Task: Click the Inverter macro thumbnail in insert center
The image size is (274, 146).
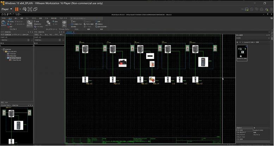Action: (x=242, y=53)
